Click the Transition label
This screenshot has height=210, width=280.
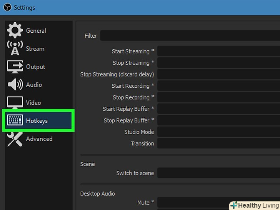point(142,143)
